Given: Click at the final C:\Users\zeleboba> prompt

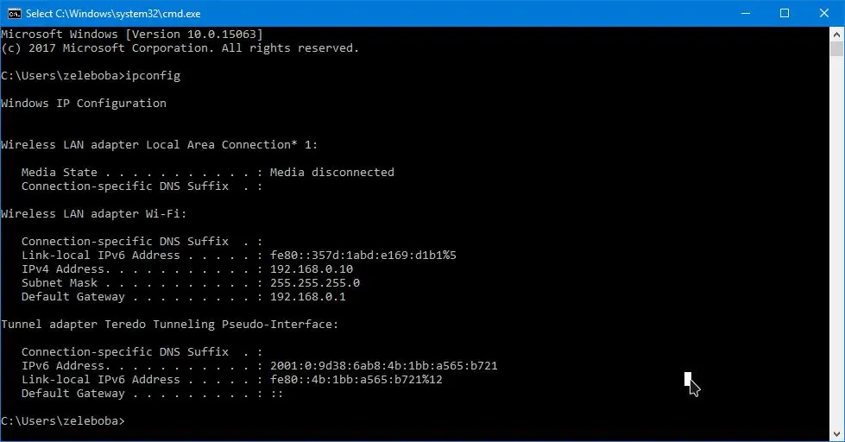Looking at the screenshot, I should click(62, 421).
